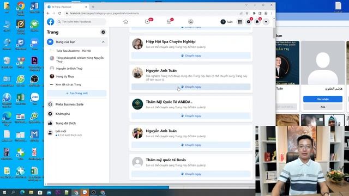349x196 pixels.
Task: Open a new browser tab with plus
Action: (93, 7)
